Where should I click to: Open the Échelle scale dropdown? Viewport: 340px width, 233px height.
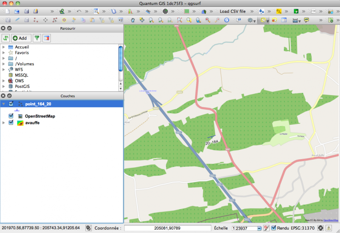[x=258, y=228]
